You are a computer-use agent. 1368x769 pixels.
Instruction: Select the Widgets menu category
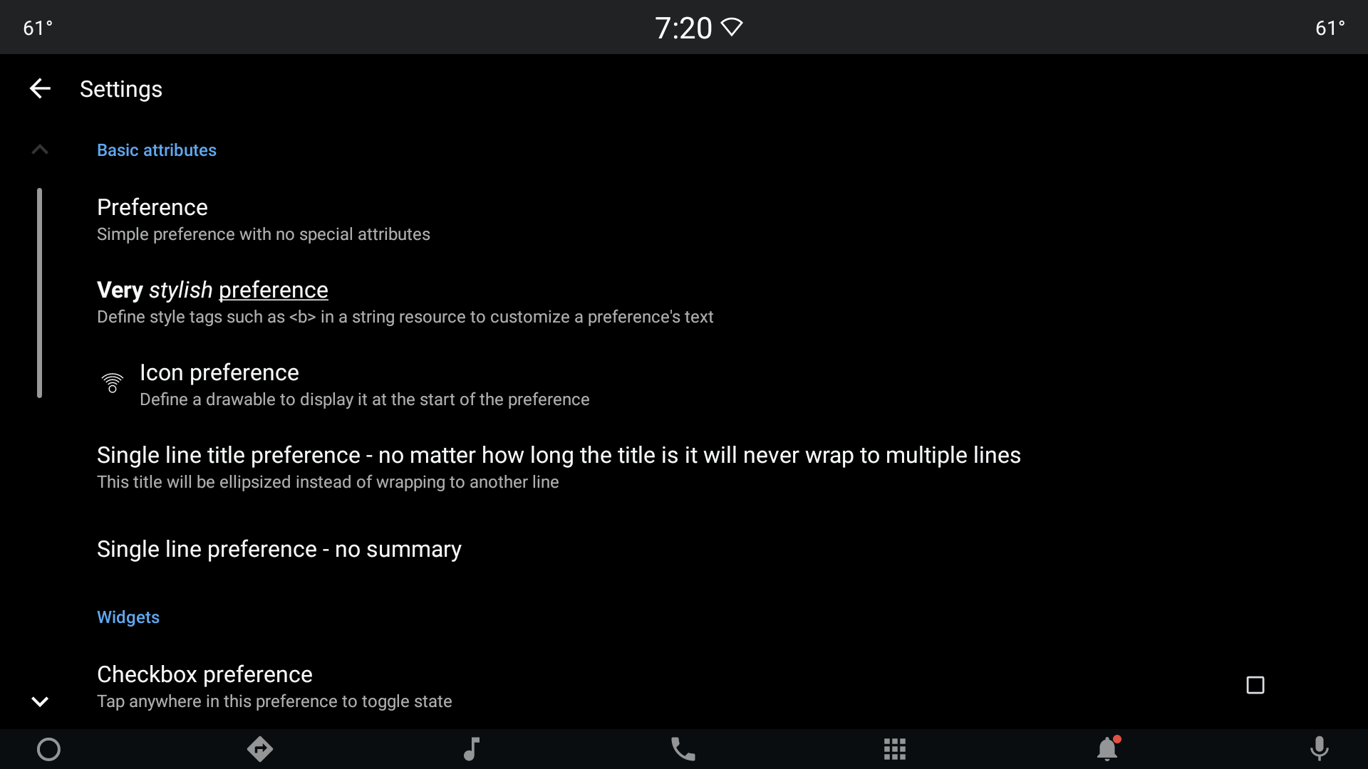point(128,617)
